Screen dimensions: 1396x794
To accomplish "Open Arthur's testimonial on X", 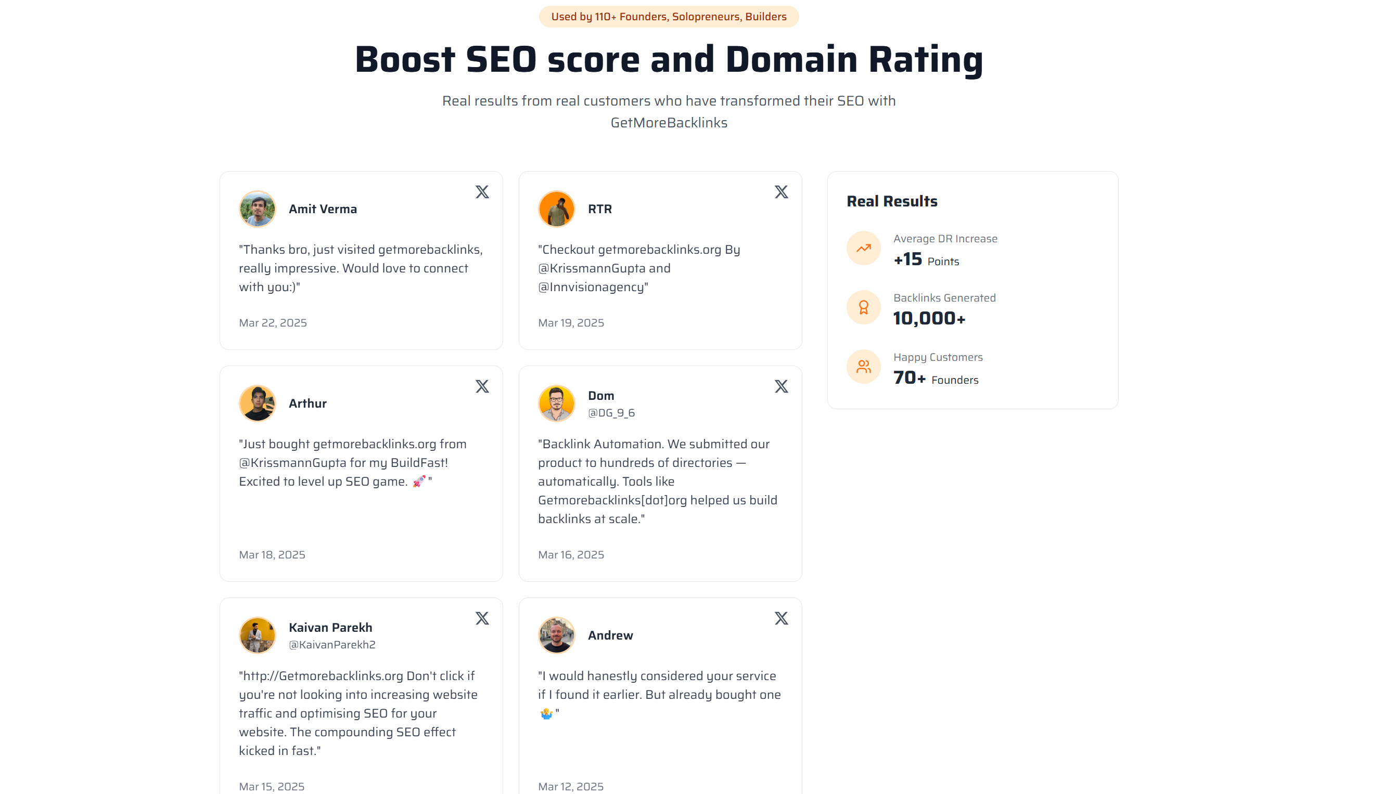I will tap(482, 387).
